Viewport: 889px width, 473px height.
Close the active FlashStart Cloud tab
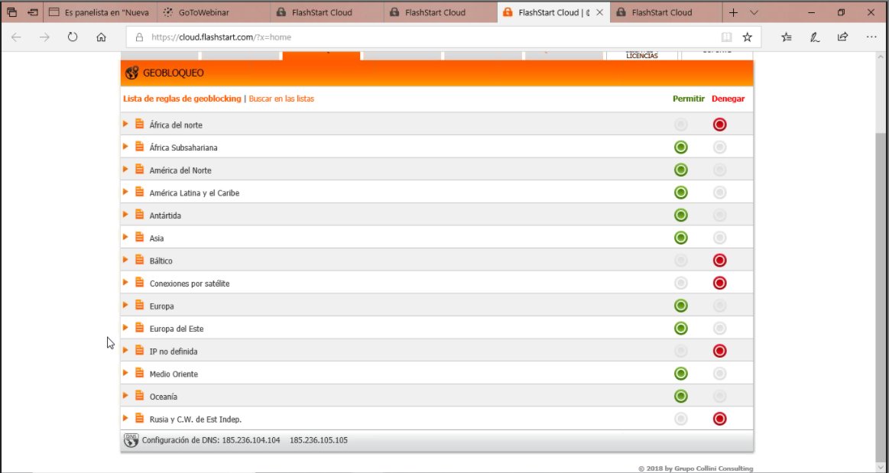[600, 12]
